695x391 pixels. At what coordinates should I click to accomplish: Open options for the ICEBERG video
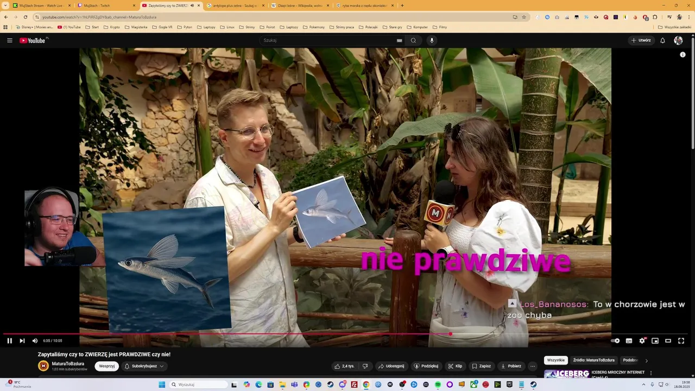point(650,373)
